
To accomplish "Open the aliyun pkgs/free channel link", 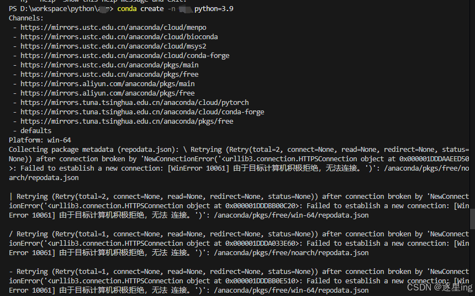I will pos(108,93).
